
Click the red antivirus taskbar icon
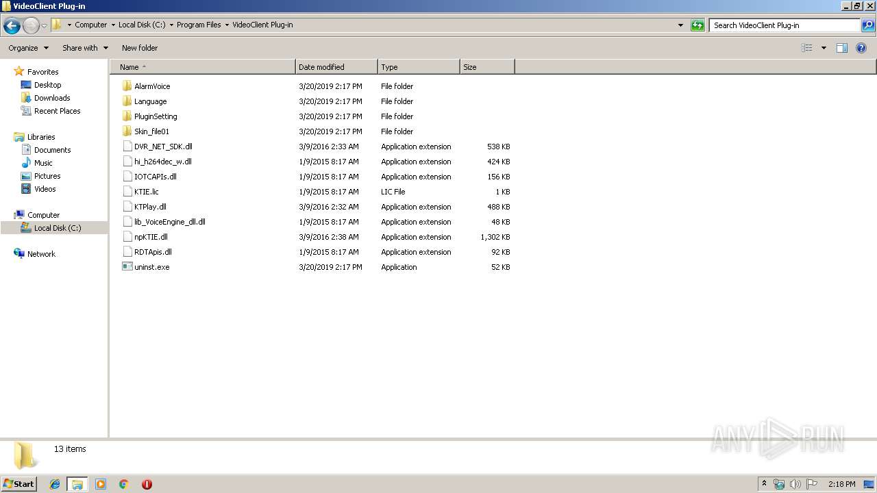[x=147, y=484]
